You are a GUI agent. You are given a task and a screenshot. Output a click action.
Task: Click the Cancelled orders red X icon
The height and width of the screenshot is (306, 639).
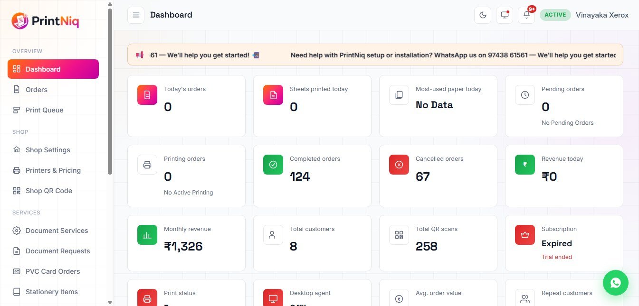coord(399,165)
